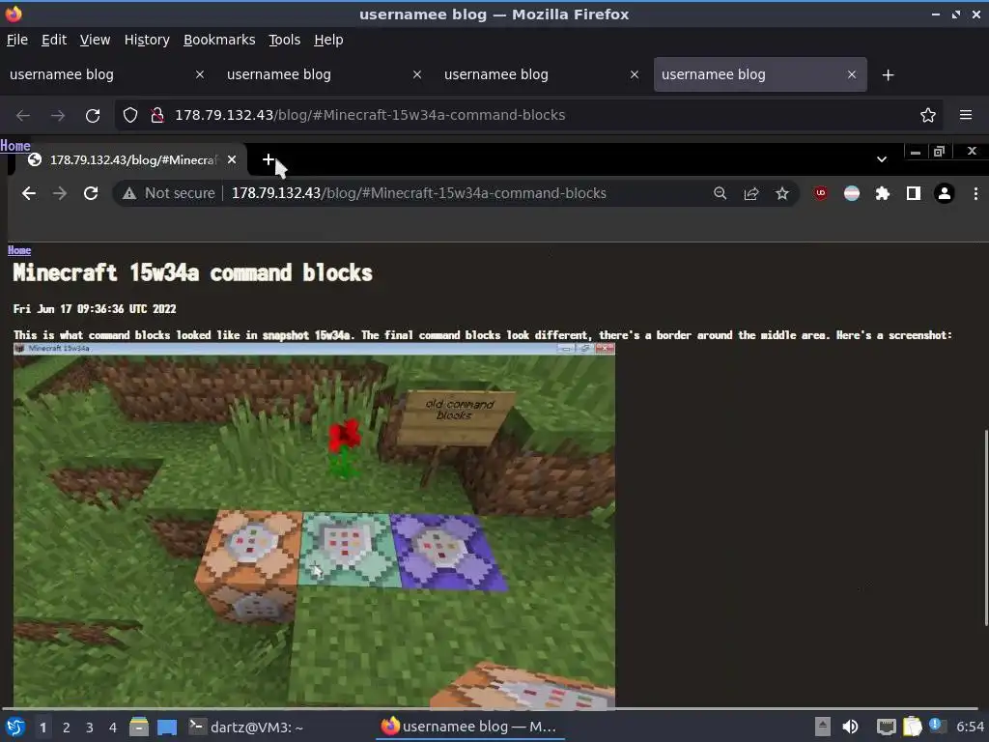Open the volume speaker tray icon

pos(850,727)
